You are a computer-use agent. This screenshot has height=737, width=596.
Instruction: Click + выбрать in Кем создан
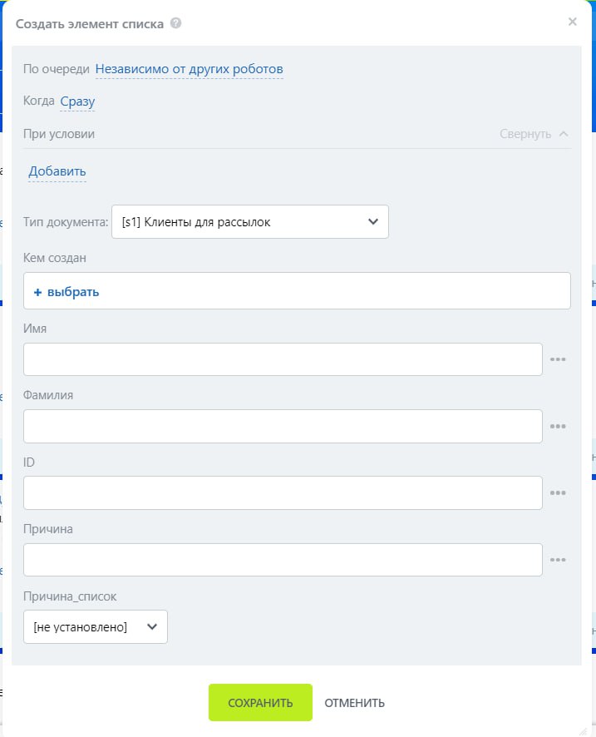(x=66, y=292)
